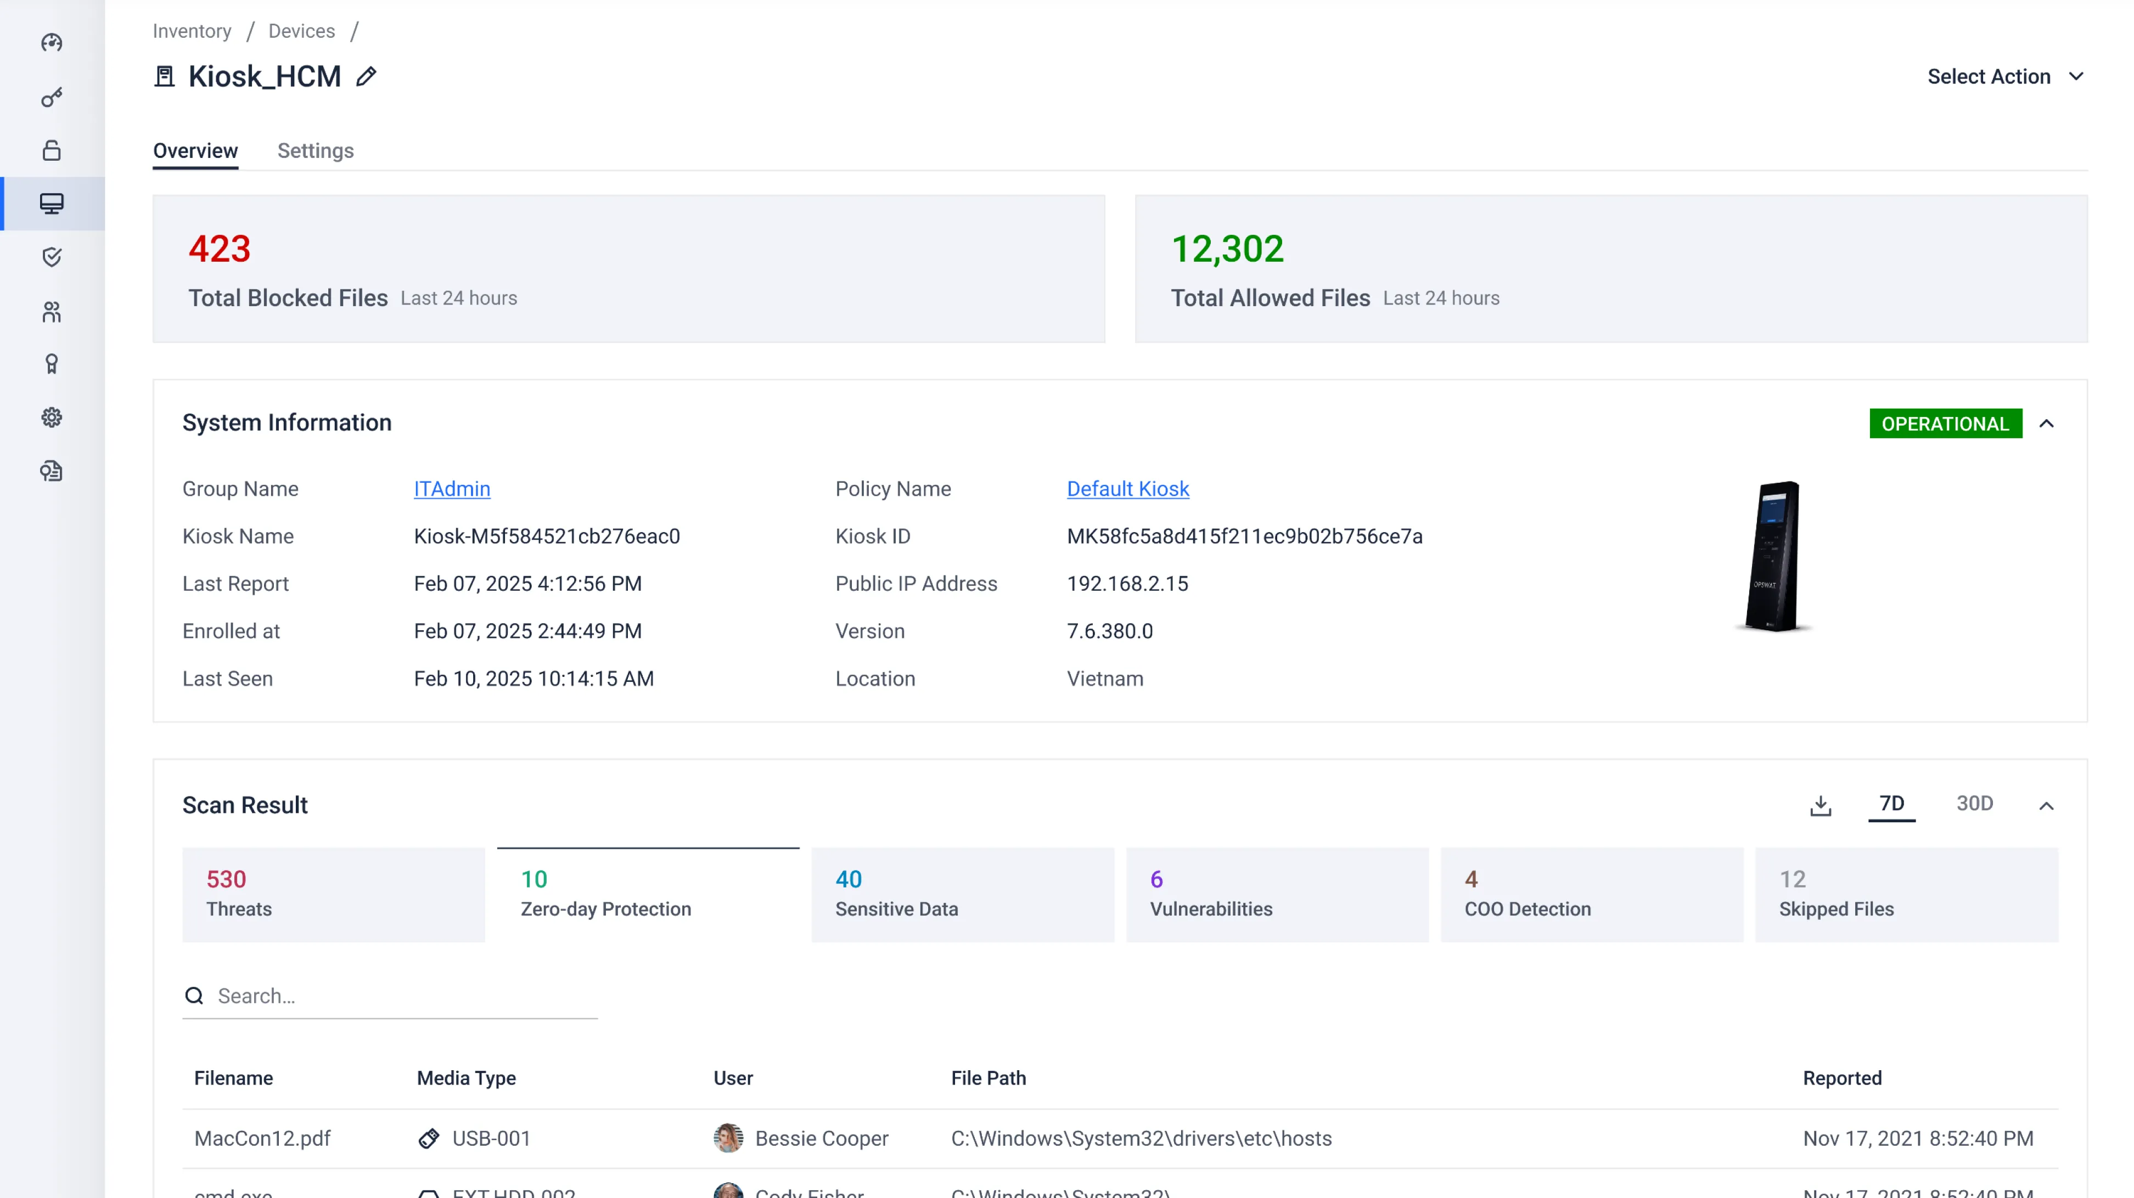Open the Default Kiosk policy link

pyautogui.click(x=1127, y=489)
